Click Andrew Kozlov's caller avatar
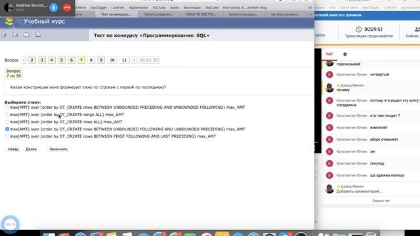This screenshot has height=236, width=420. (x=9, y=8)
